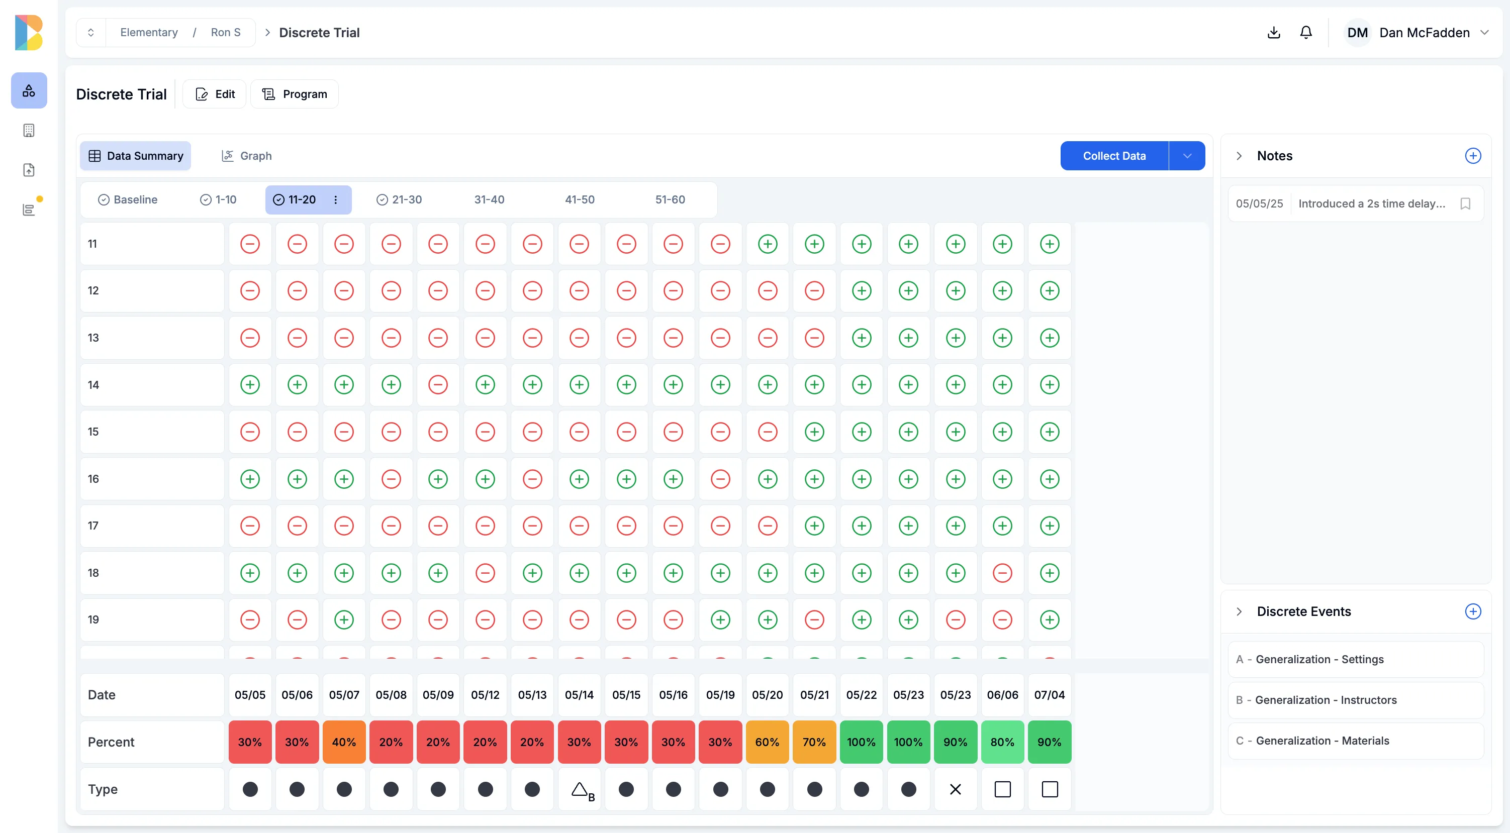Open the reports sidebar icon with yellow dot

tap(29, 210)
